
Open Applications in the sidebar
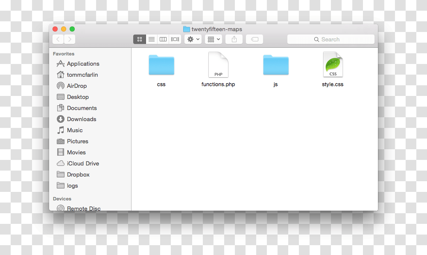pos(83,64)
